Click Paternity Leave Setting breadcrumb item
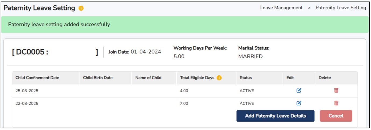 coord(341,8)
